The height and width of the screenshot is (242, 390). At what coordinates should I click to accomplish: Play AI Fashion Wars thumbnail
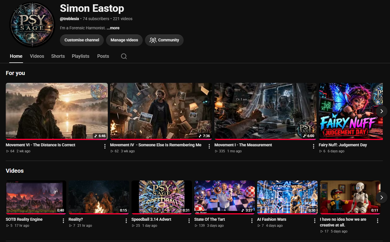[287, 197]
